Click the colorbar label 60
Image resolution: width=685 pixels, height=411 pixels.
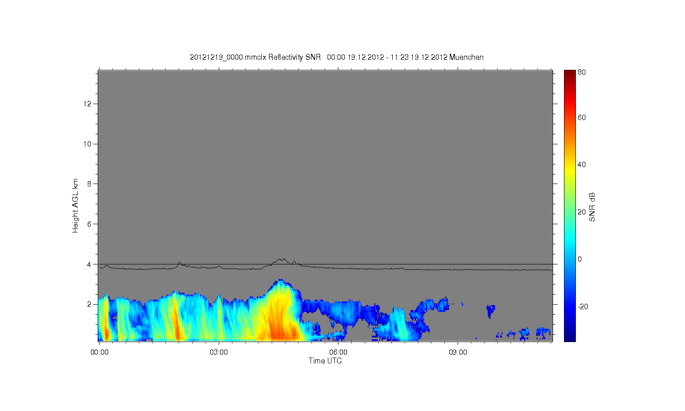[x=582, y=117]
